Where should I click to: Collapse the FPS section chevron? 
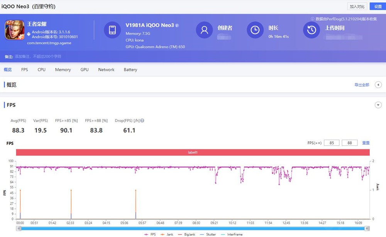[378, 105]
